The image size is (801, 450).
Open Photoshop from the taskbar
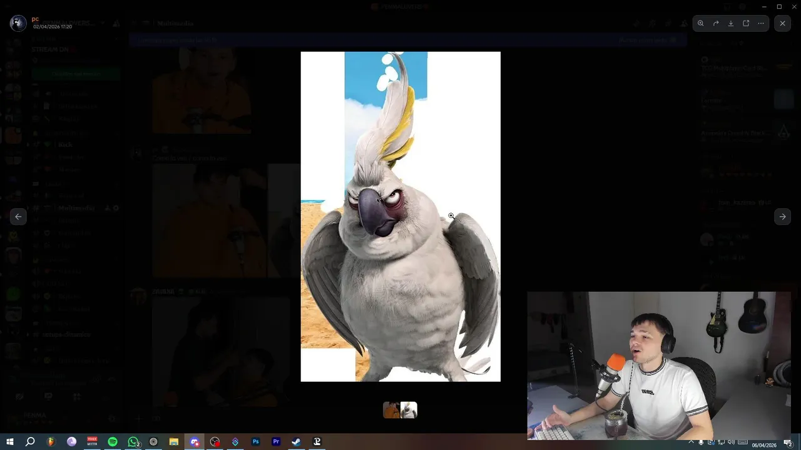coord(256,442)
